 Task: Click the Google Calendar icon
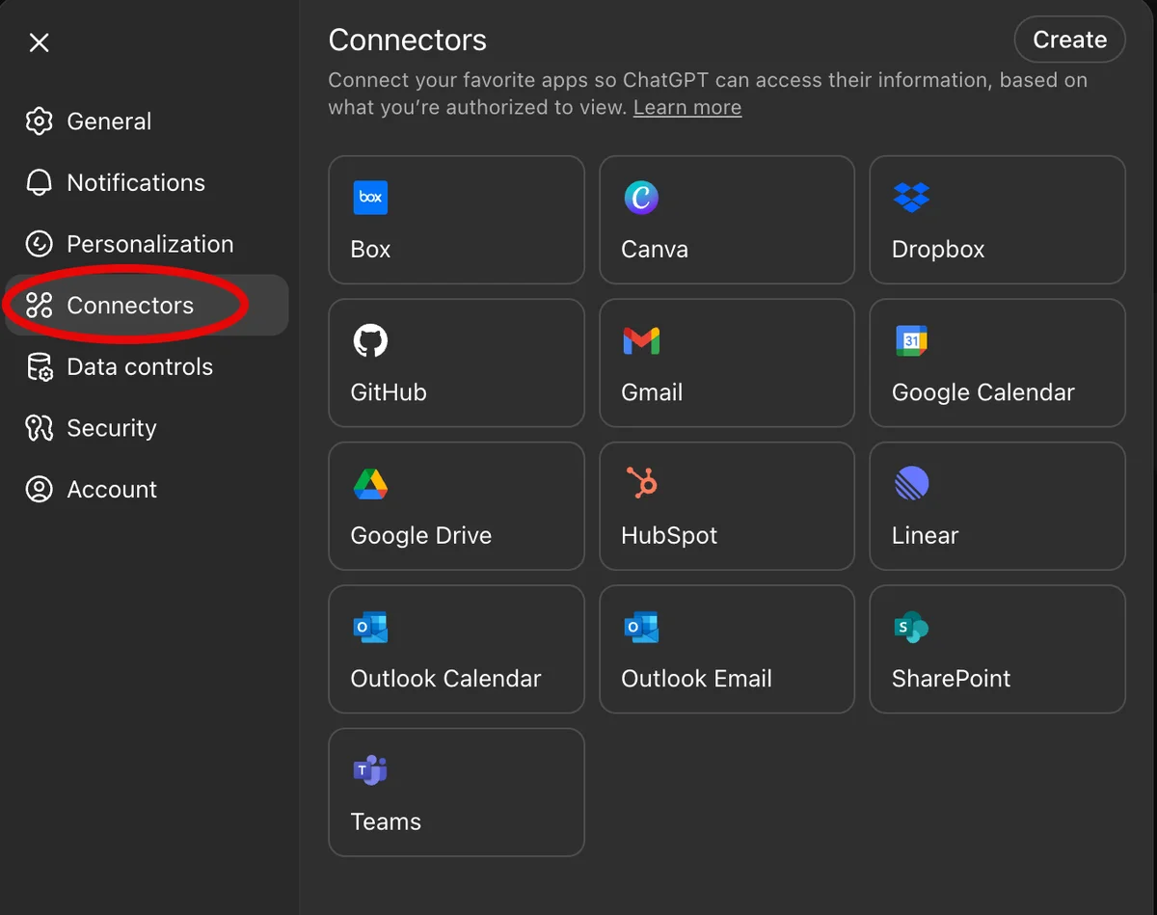click(911, 340)
